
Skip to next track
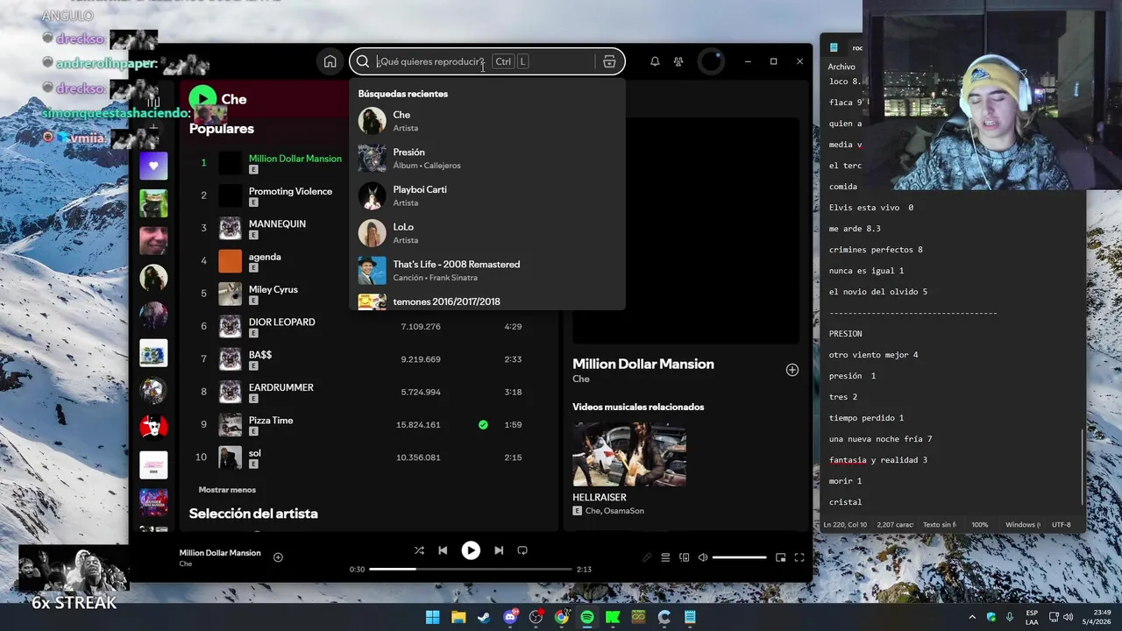click(499, 550)
